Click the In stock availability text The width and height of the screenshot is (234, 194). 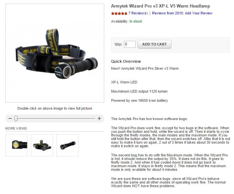pos(136,22)
